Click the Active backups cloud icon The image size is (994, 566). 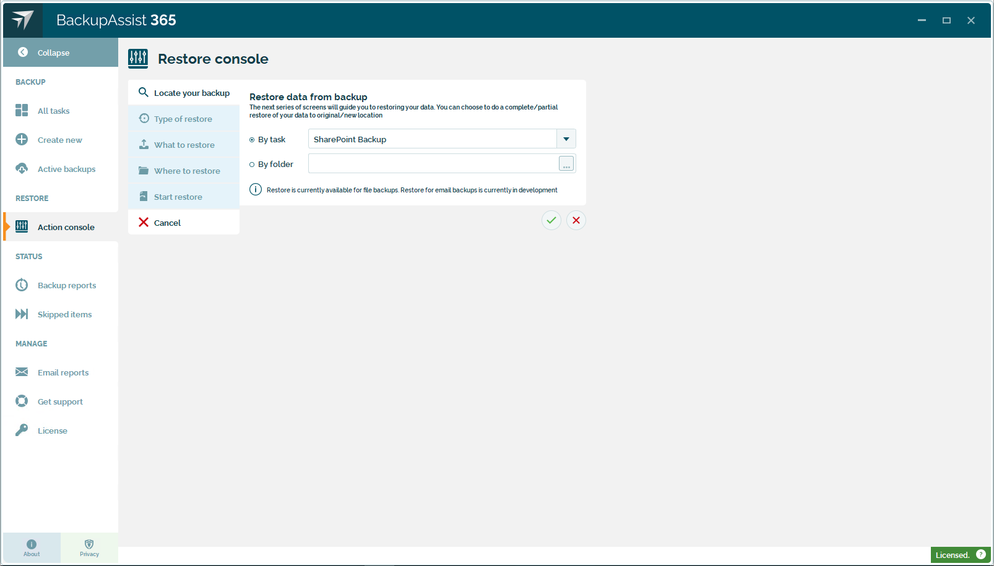[22, 168]
